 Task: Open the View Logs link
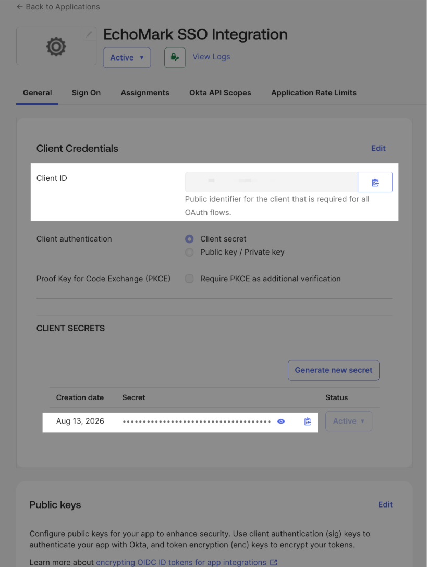click(x=211, y=57)
